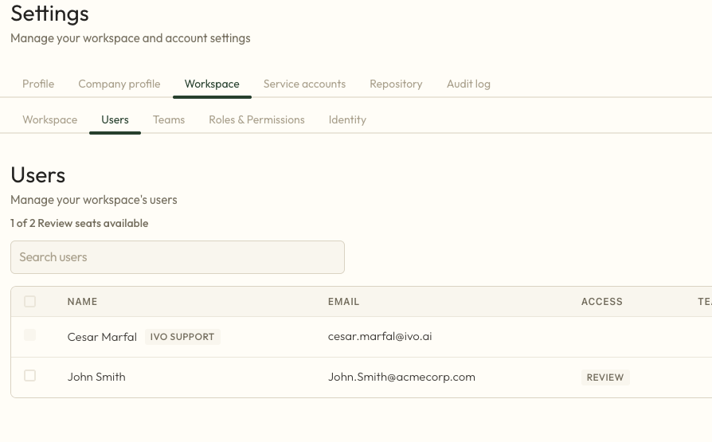This screenshot has height=442, width=712.
Task: Tick the select-all checkbox in table header
Action: pos(30,302)
